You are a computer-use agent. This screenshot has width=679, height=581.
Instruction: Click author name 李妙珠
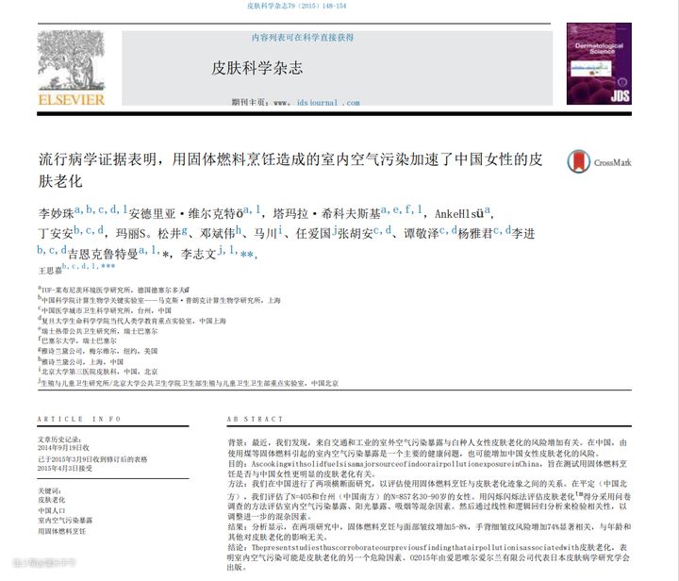(x=56, y=213)
